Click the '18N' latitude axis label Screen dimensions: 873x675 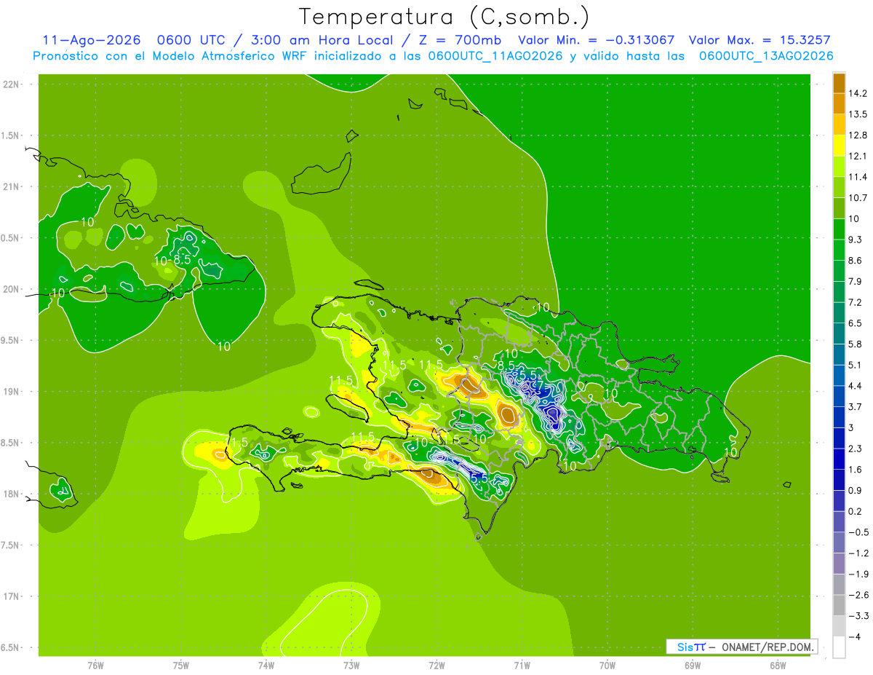tap(12, 494)
